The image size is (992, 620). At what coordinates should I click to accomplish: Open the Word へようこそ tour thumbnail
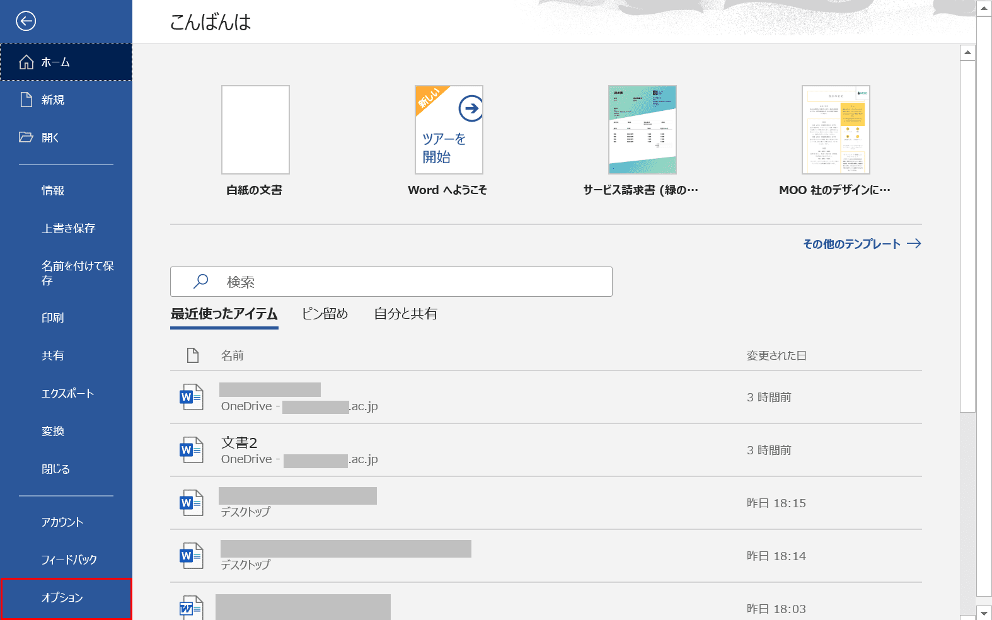(x=449, y=130)
